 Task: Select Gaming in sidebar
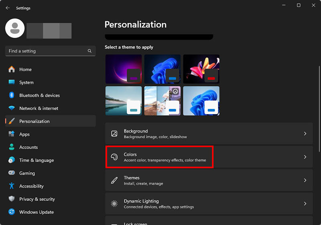click(51, 173)
